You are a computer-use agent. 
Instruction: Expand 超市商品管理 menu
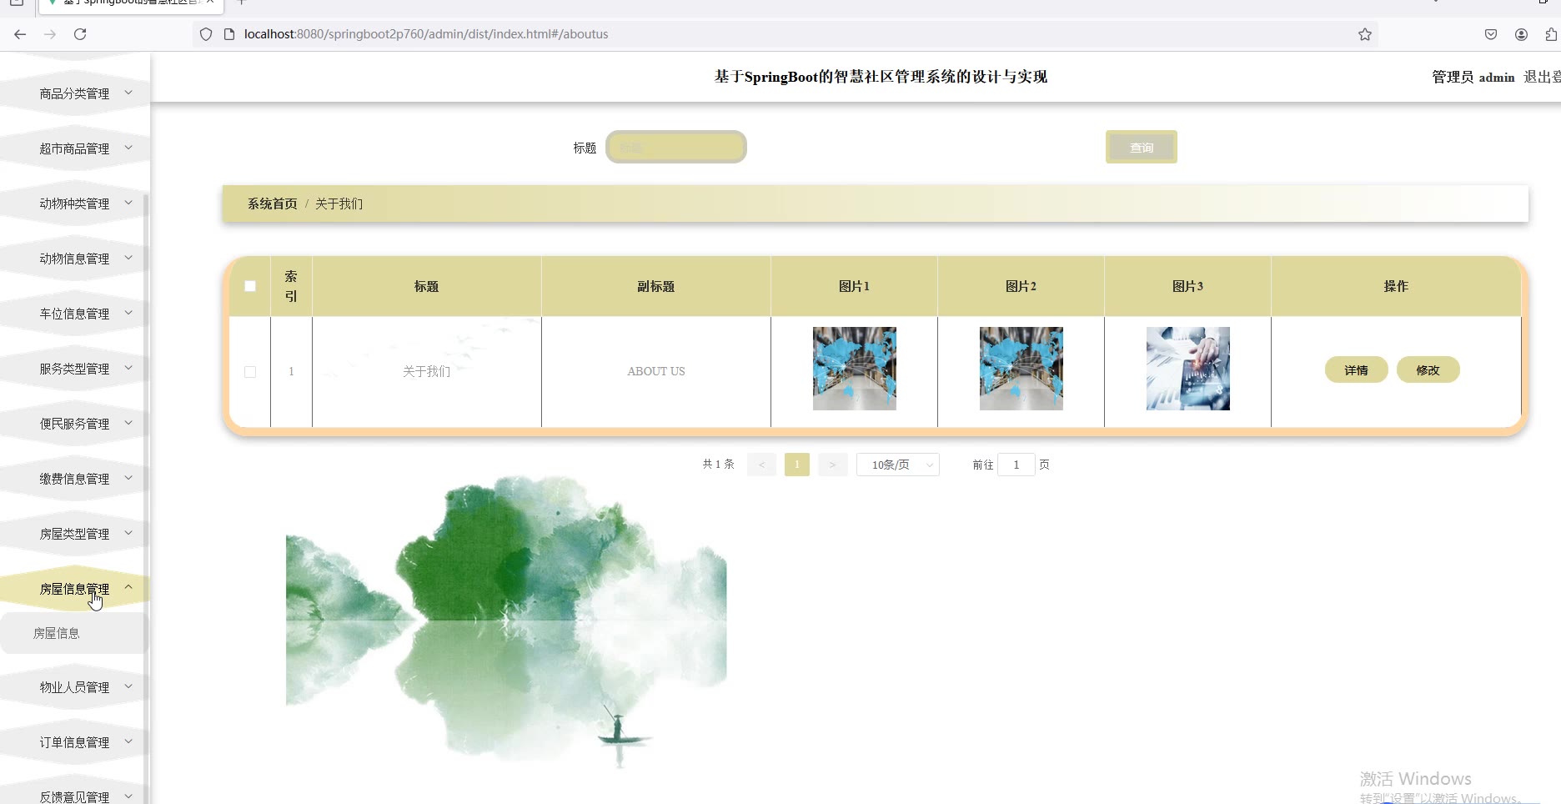75,148
